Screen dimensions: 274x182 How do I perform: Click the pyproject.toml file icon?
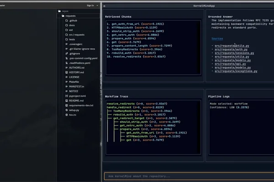click(67, 96)
